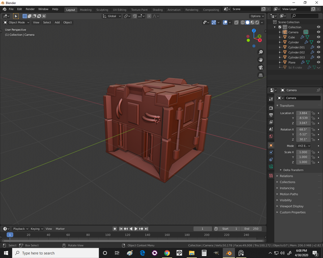This screenshot has height=258, width=323.
Task: Open the Render menu
Action: click(x=30, y=9)
